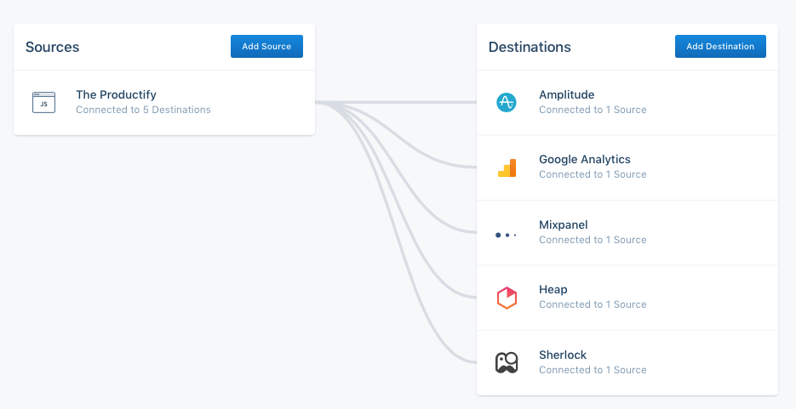
Task: Click Sherlock's "Connected to 1 Source" text
Action: click(593, 370)
